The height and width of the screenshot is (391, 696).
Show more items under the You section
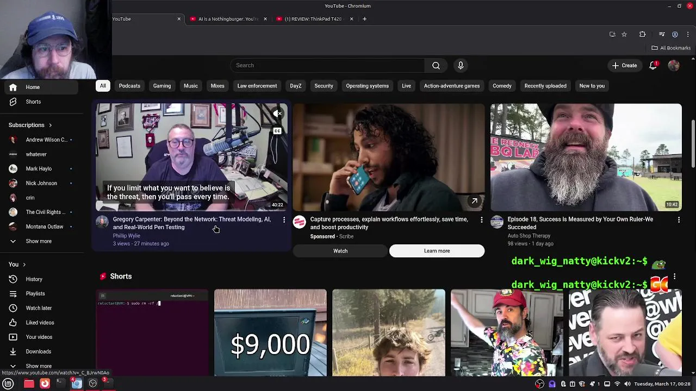38,366
